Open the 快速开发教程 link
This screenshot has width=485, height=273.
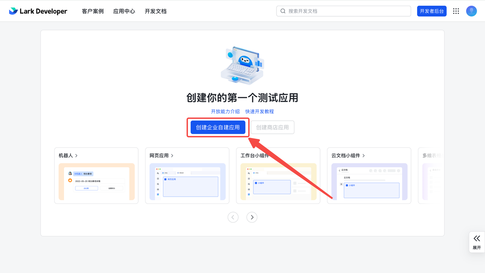260,112
